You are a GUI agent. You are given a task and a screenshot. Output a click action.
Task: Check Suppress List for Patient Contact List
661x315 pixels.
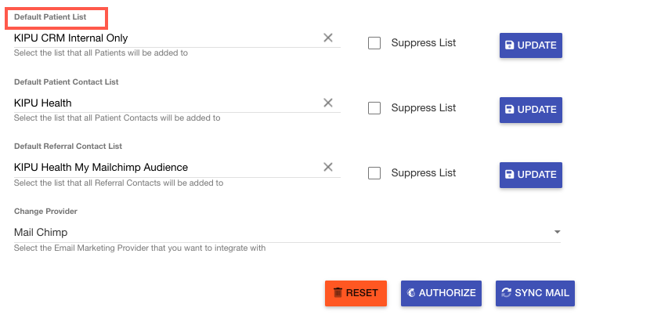(x=374, y=108)
